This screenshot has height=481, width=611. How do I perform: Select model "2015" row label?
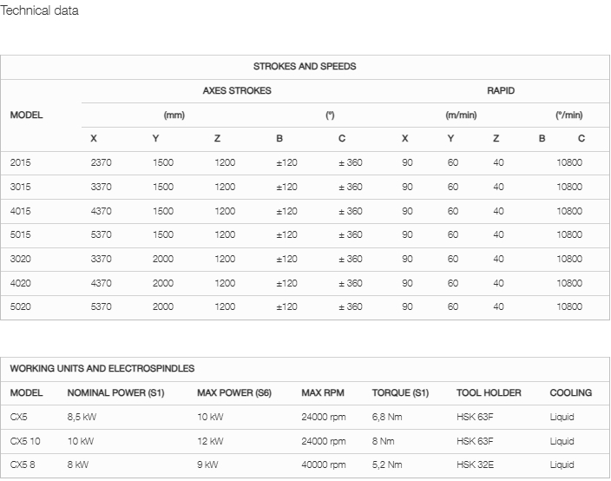[x=20, y=162]
